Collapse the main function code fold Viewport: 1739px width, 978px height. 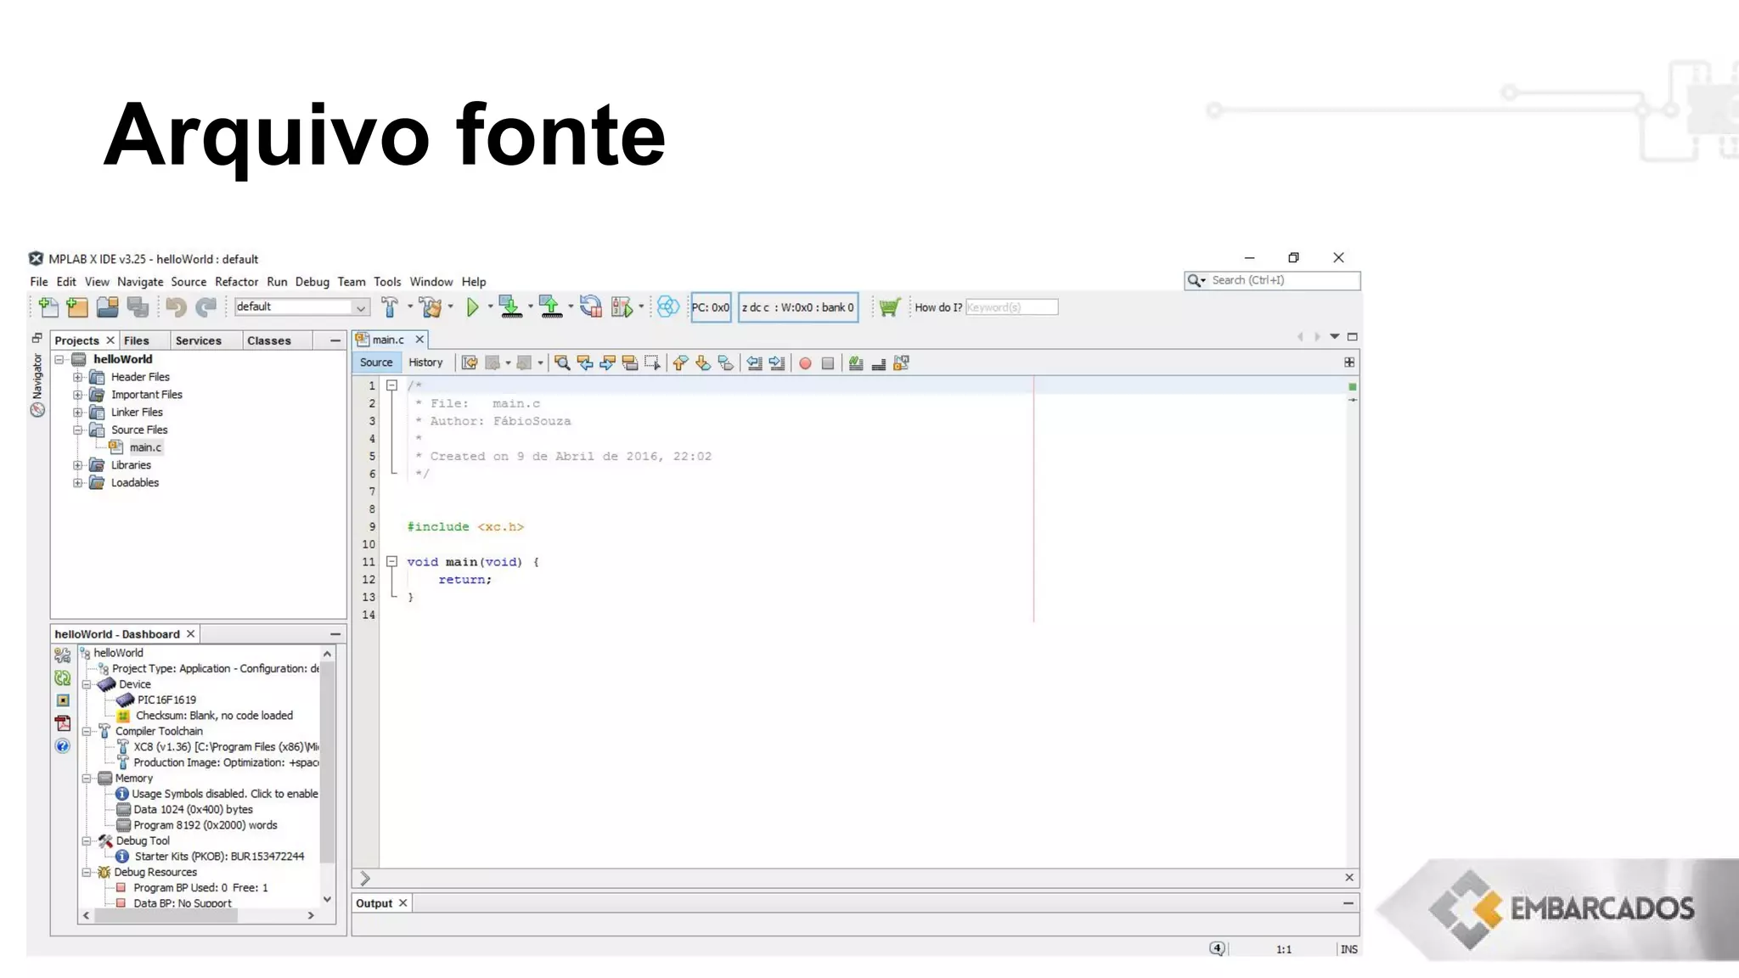pos(391,562)
